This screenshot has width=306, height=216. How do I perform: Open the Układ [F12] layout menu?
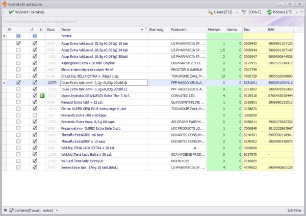223,12
